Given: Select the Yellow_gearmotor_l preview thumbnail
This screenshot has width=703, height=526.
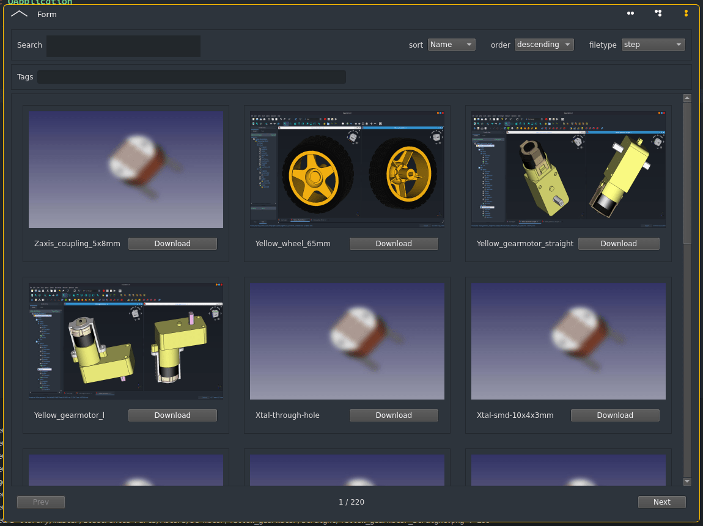Looking at the screenshot, I should [x=126, y=341].
